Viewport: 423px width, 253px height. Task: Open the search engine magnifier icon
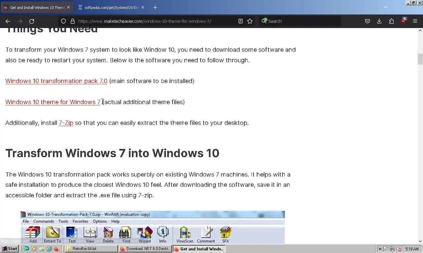(264, 21)
